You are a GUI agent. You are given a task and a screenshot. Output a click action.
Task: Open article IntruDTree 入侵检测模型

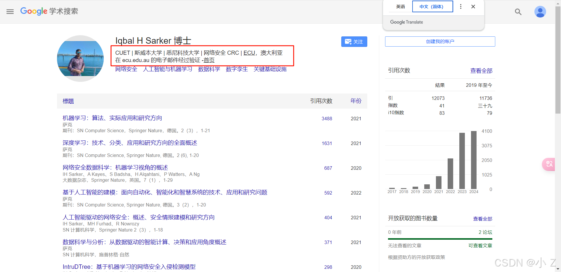click(x=129, y=267)
